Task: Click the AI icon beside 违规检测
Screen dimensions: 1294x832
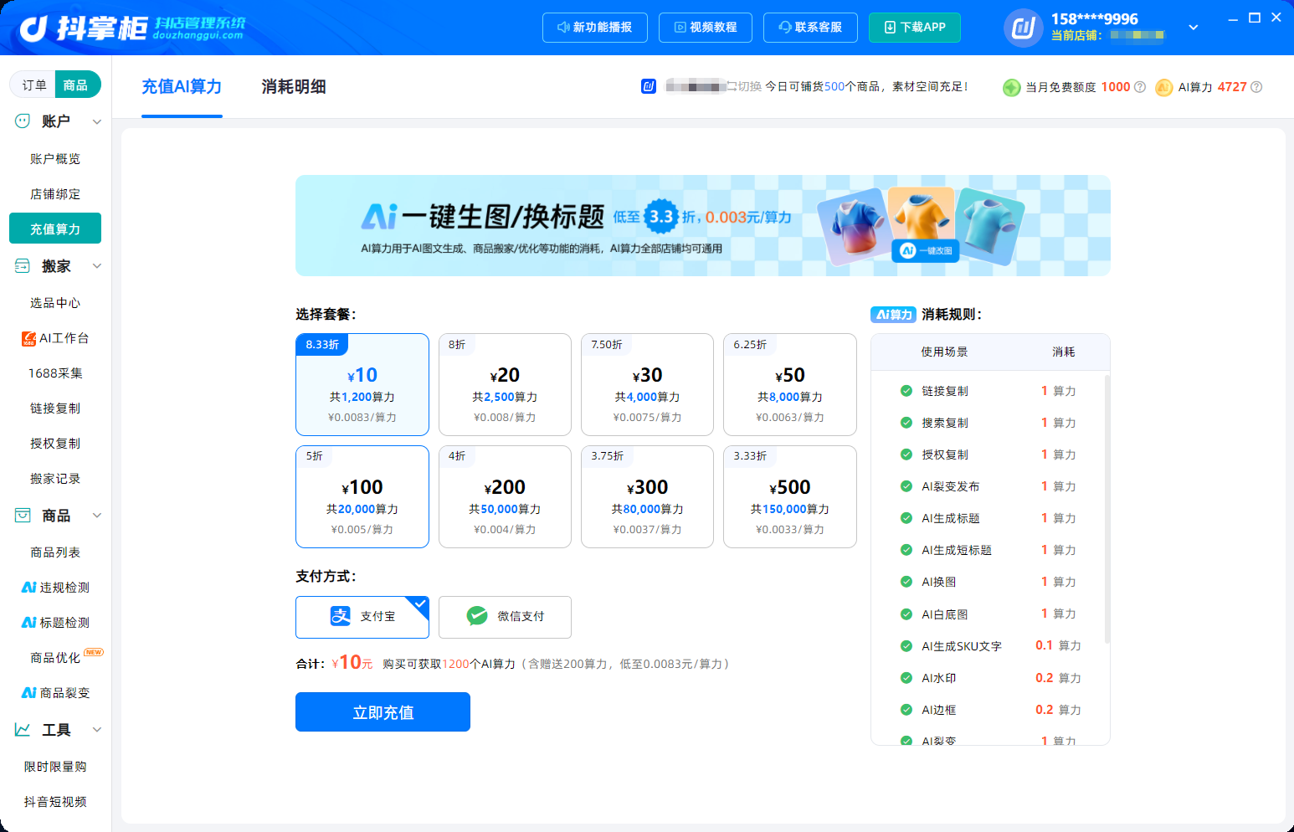Action: pos(28,588)
